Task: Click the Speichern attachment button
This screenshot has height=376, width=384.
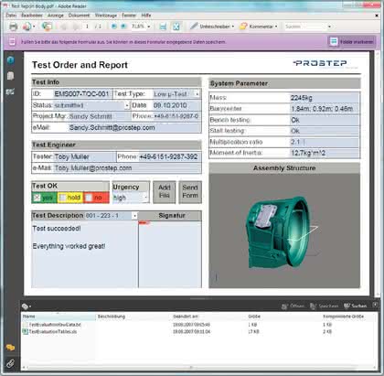Action: (x=325, y=306)
